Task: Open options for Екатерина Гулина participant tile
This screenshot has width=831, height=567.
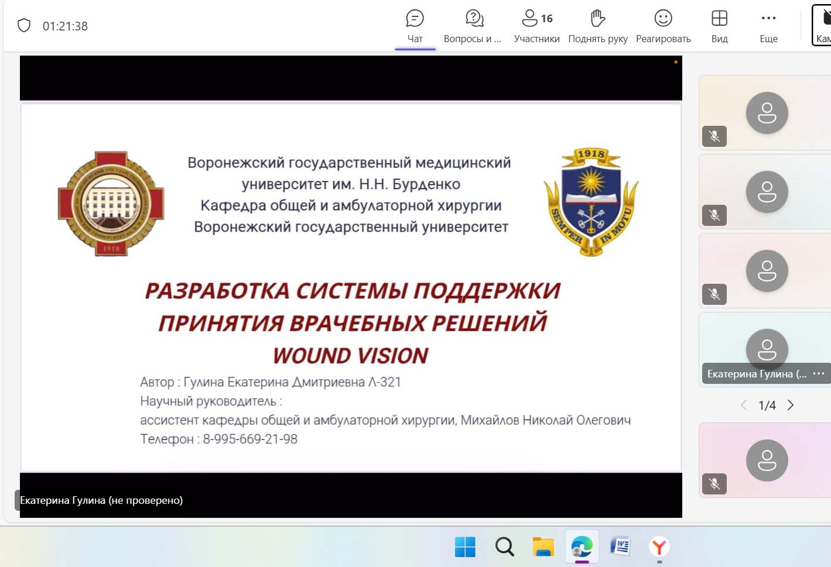Action: click(819, 373)
